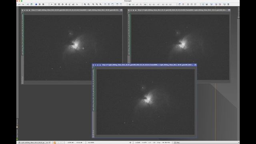Screen dimensions: 256x144
Task: Click the circular icon on the right dock edge
Action: [x=238, y=17]
